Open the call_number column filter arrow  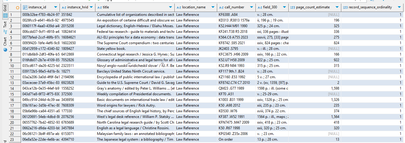pos(252,7)
